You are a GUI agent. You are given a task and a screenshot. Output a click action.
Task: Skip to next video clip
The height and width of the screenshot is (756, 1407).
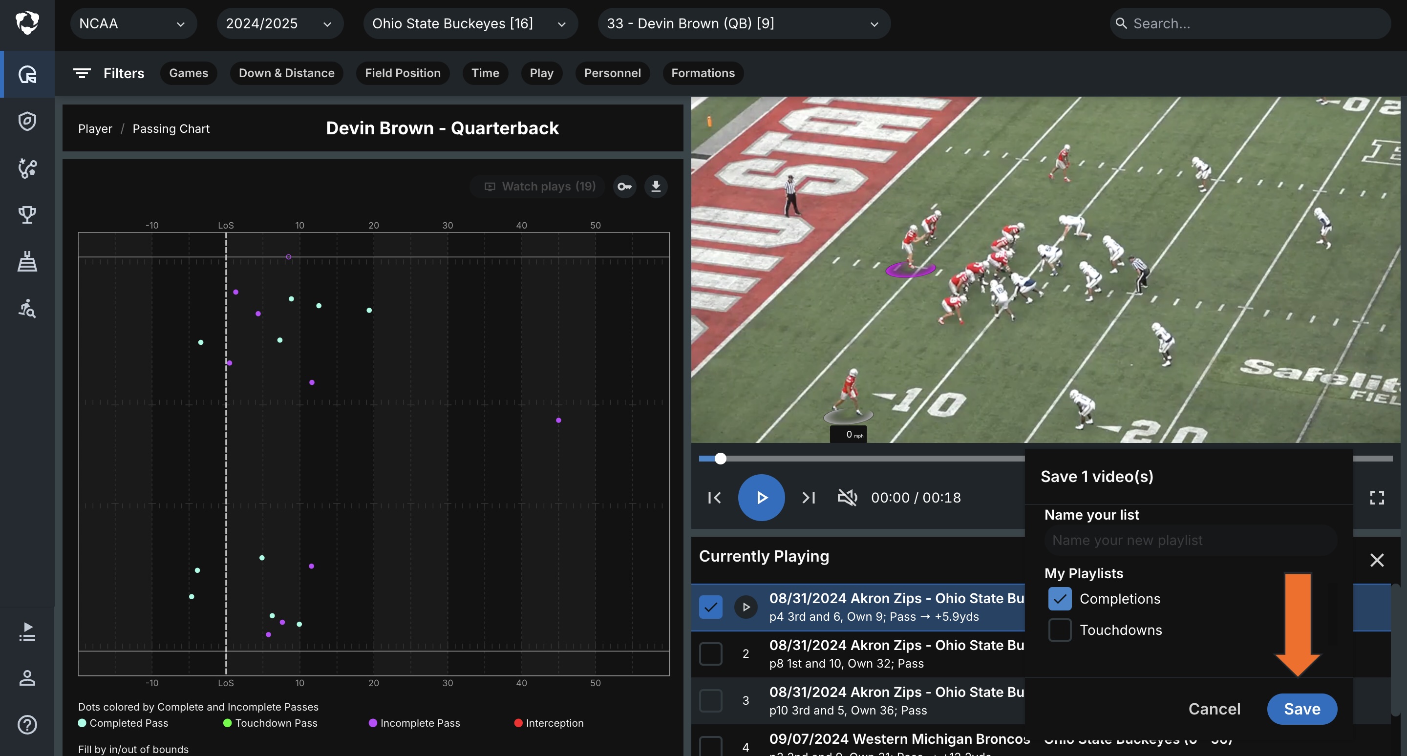pyautogui.click(x=809, y=498)
